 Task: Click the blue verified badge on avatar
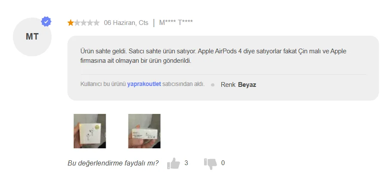46,21
